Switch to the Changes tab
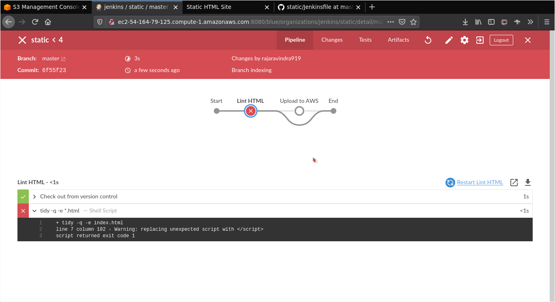This screenshot has width=555, height=302. click(332, 40)
